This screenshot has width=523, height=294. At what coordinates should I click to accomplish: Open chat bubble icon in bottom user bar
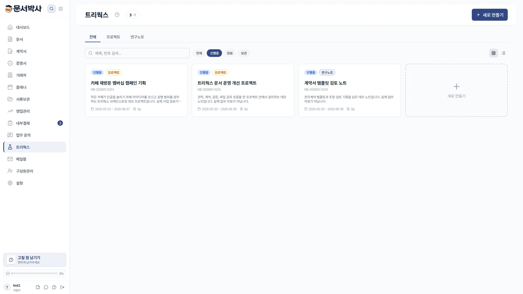pyautogui.click(x=46, y=287)
